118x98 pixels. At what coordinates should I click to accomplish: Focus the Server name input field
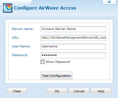pos(73,29)
